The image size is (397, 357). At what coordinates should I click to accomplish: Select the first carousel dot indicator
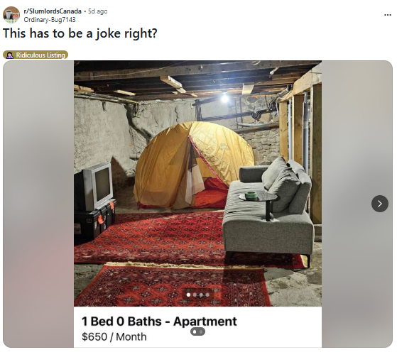(188, 295)
